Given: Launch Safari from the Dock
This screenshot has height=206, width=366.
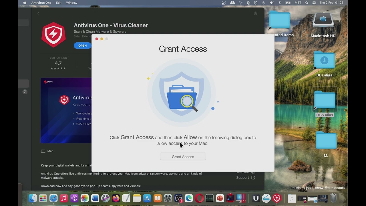Looking at the screenshot, I should (x=53, y=198).
